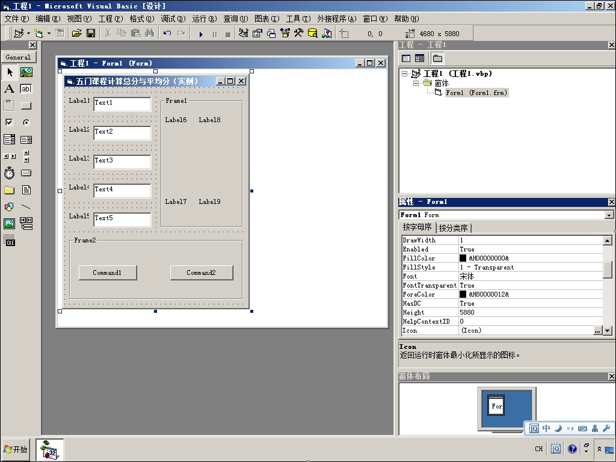
Task: Select the Frame control tool
Action: pos(10,105)
